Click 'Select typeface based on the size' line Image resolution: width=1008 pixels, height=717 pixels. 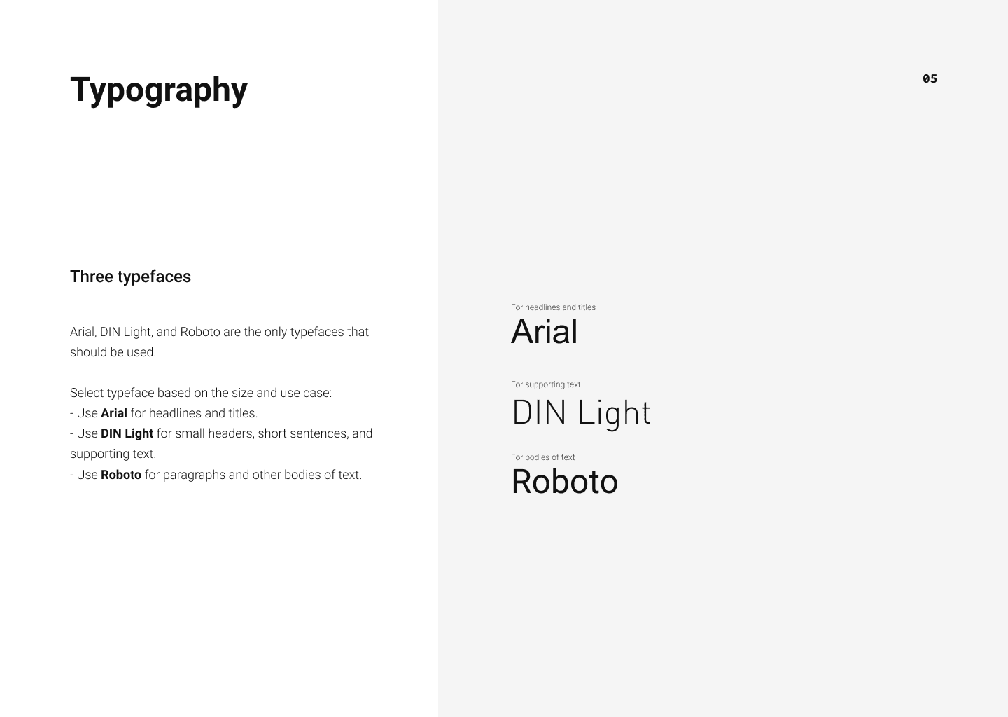tap(200, 393)
